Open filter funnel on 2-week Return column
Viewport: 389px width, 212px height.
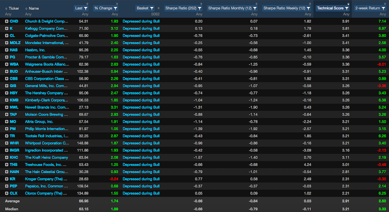click(383, 9)
